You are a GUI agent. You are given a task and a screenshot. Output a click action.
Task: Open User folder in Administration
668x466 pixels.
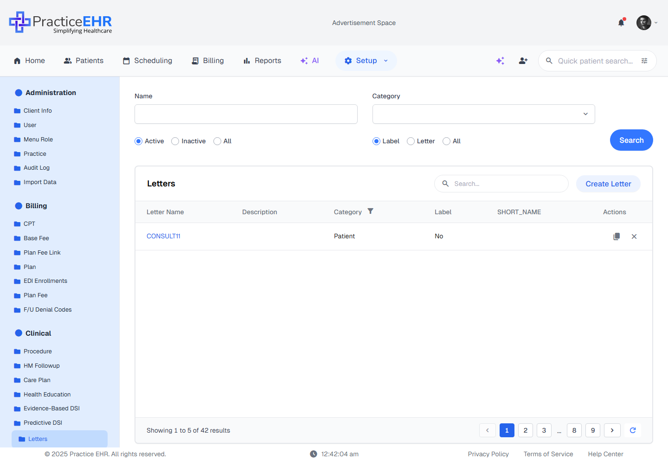[x=25, y=125]
